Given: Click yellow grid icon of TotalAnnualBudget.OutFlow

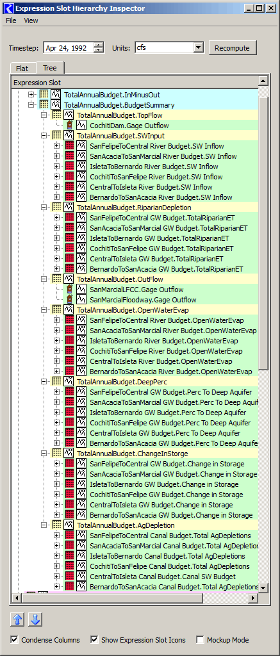Looking at the screenshot, I should [x=56, y=279].
